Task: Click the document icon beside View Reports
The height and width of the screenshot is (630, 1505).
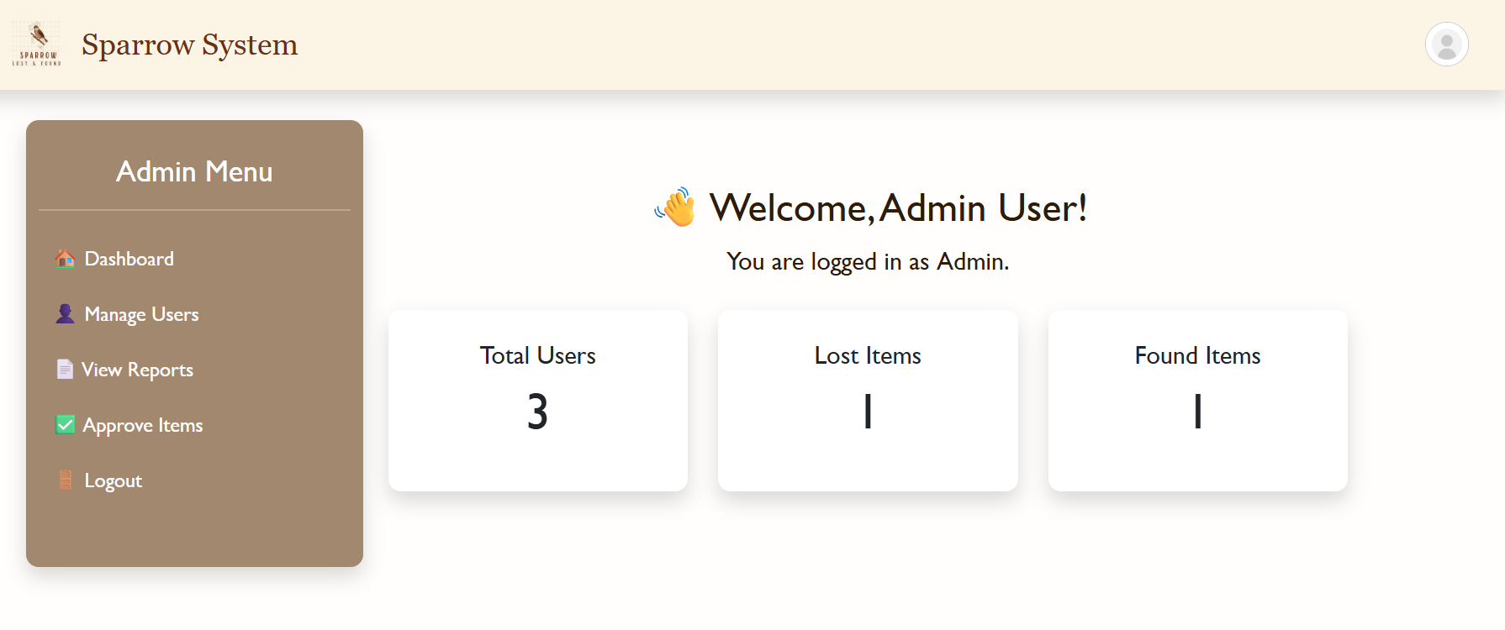Action: [x=65, y=370]
